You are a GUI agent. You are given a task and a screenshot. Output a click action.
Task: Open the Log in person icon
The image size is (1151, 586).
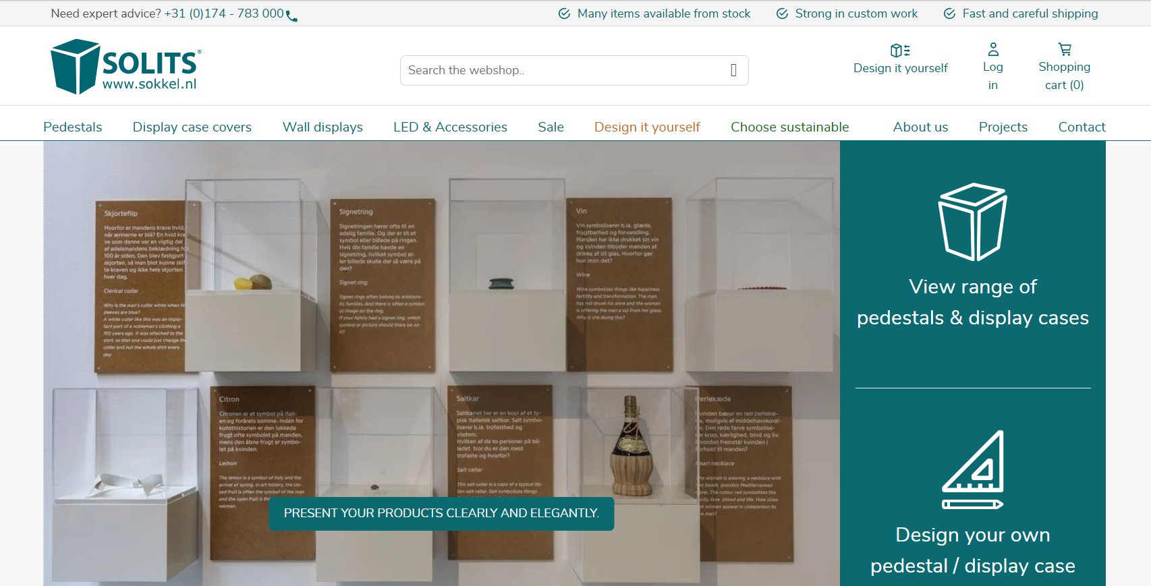tap(992, 50)
